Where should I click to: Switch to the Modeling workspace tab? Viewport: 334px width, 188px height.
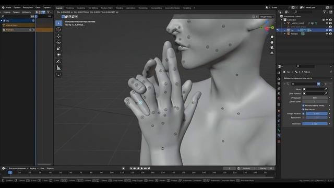(x=69, y=8)
